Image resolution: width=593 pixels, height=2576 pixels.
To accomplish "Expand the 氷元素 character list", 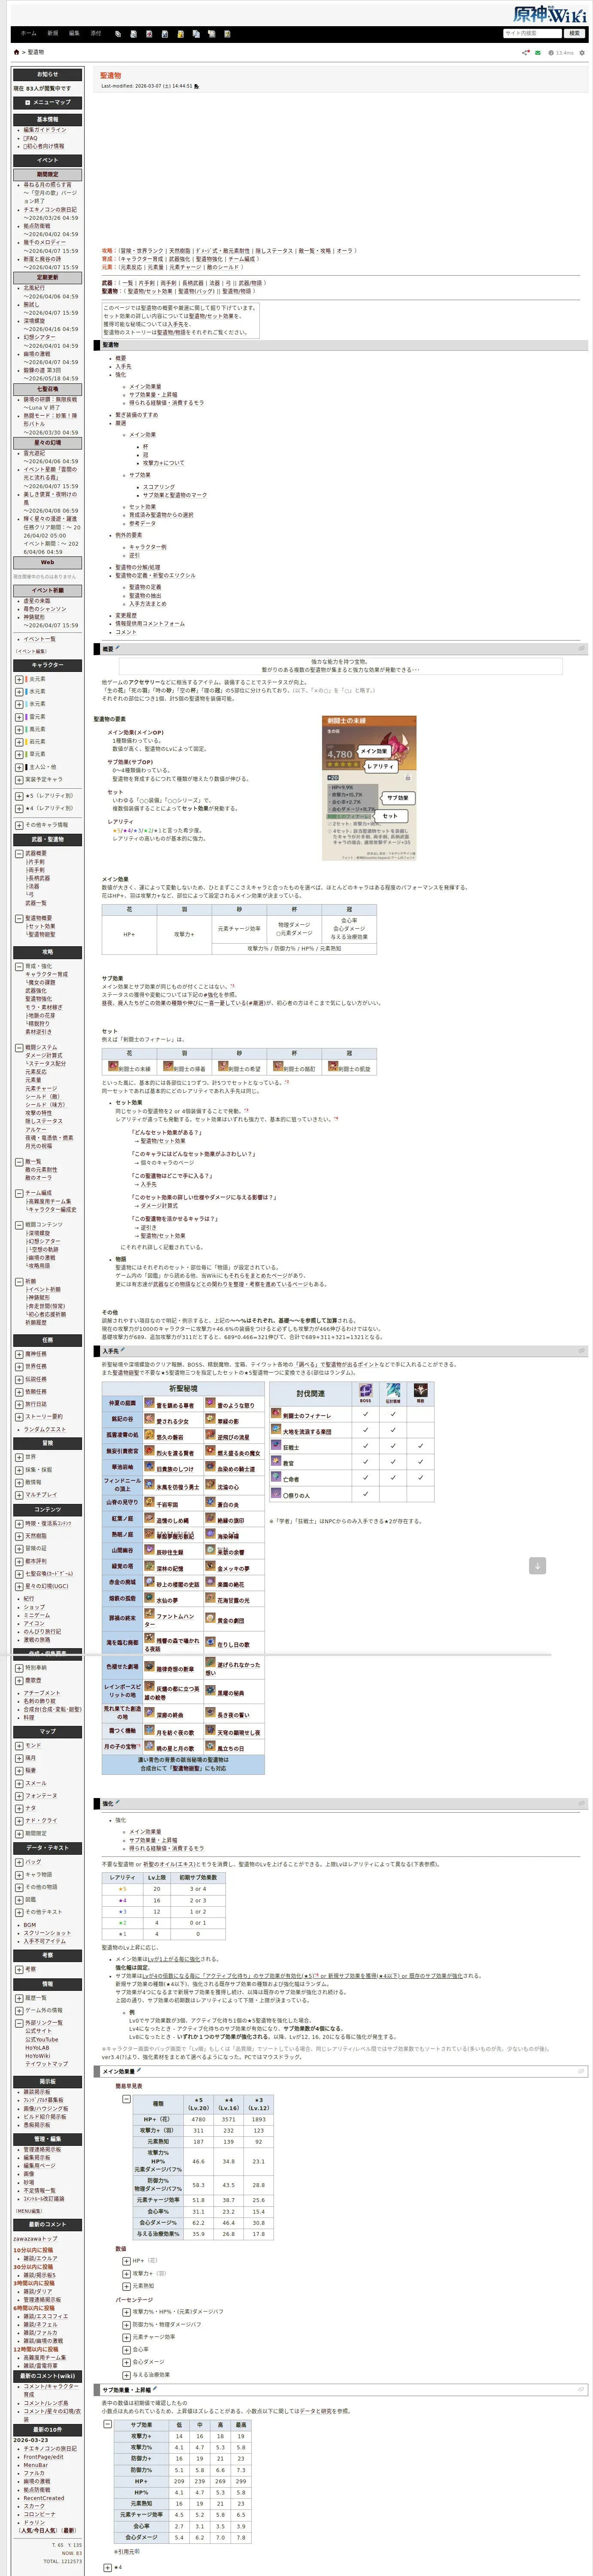I will pos(19,704).
